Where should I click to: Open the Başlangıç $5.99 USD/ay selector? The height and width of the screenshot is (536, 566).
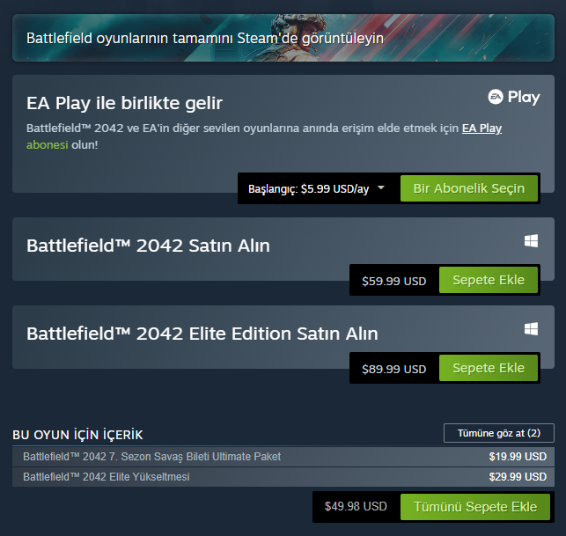[x=317, y=188]
